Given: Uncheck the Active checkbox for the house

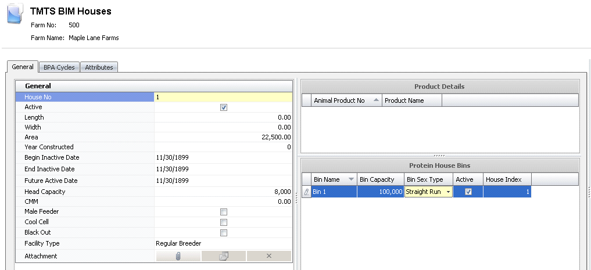Looking at the screenshot, I should click(224, 107).
